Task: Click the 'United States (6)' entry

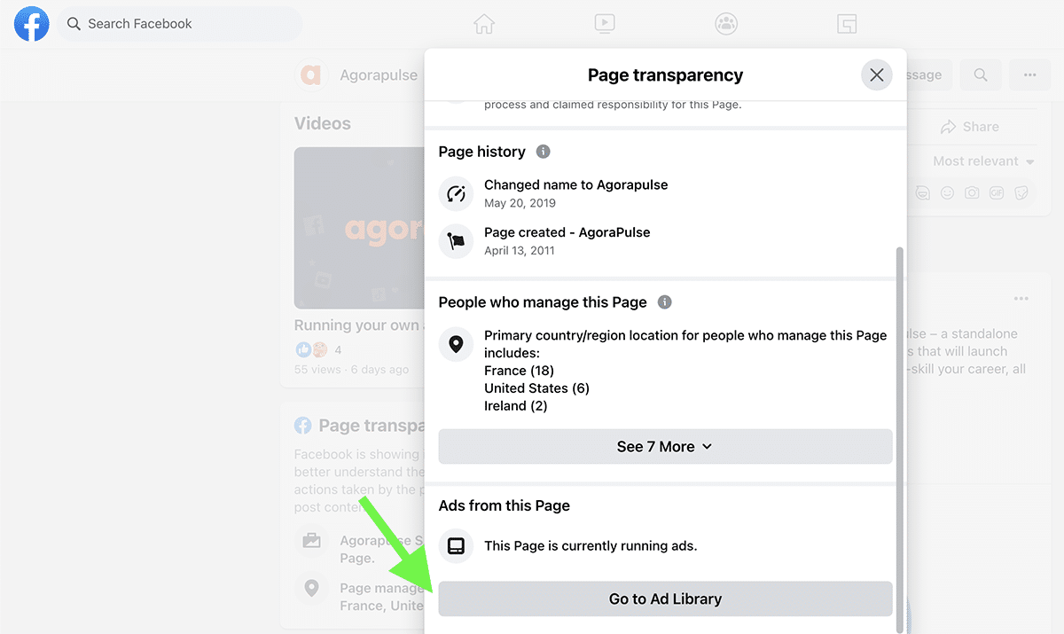Action: (x=536, y=388)
